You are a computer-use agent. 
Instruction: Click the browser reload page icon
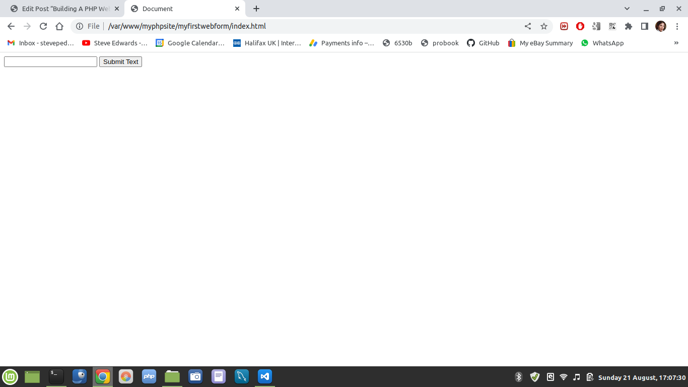[x=43, y=26]
